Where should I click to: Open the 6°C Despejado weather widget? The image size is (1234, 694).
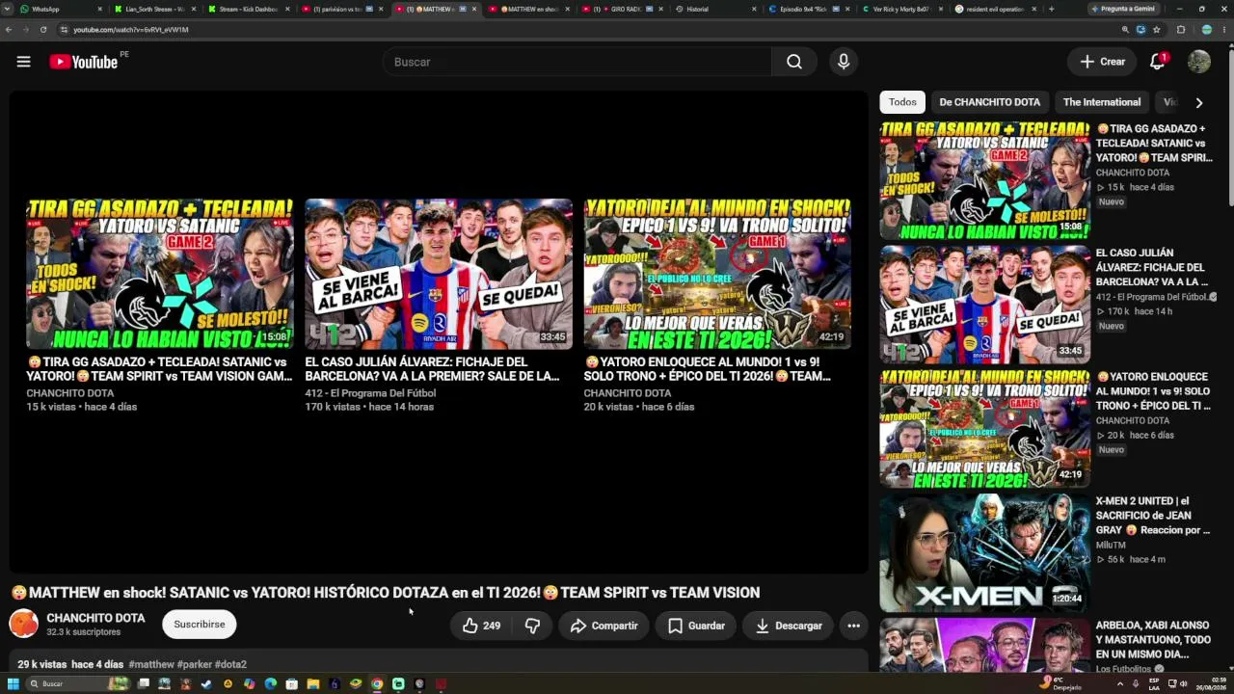coord(1061,684)
